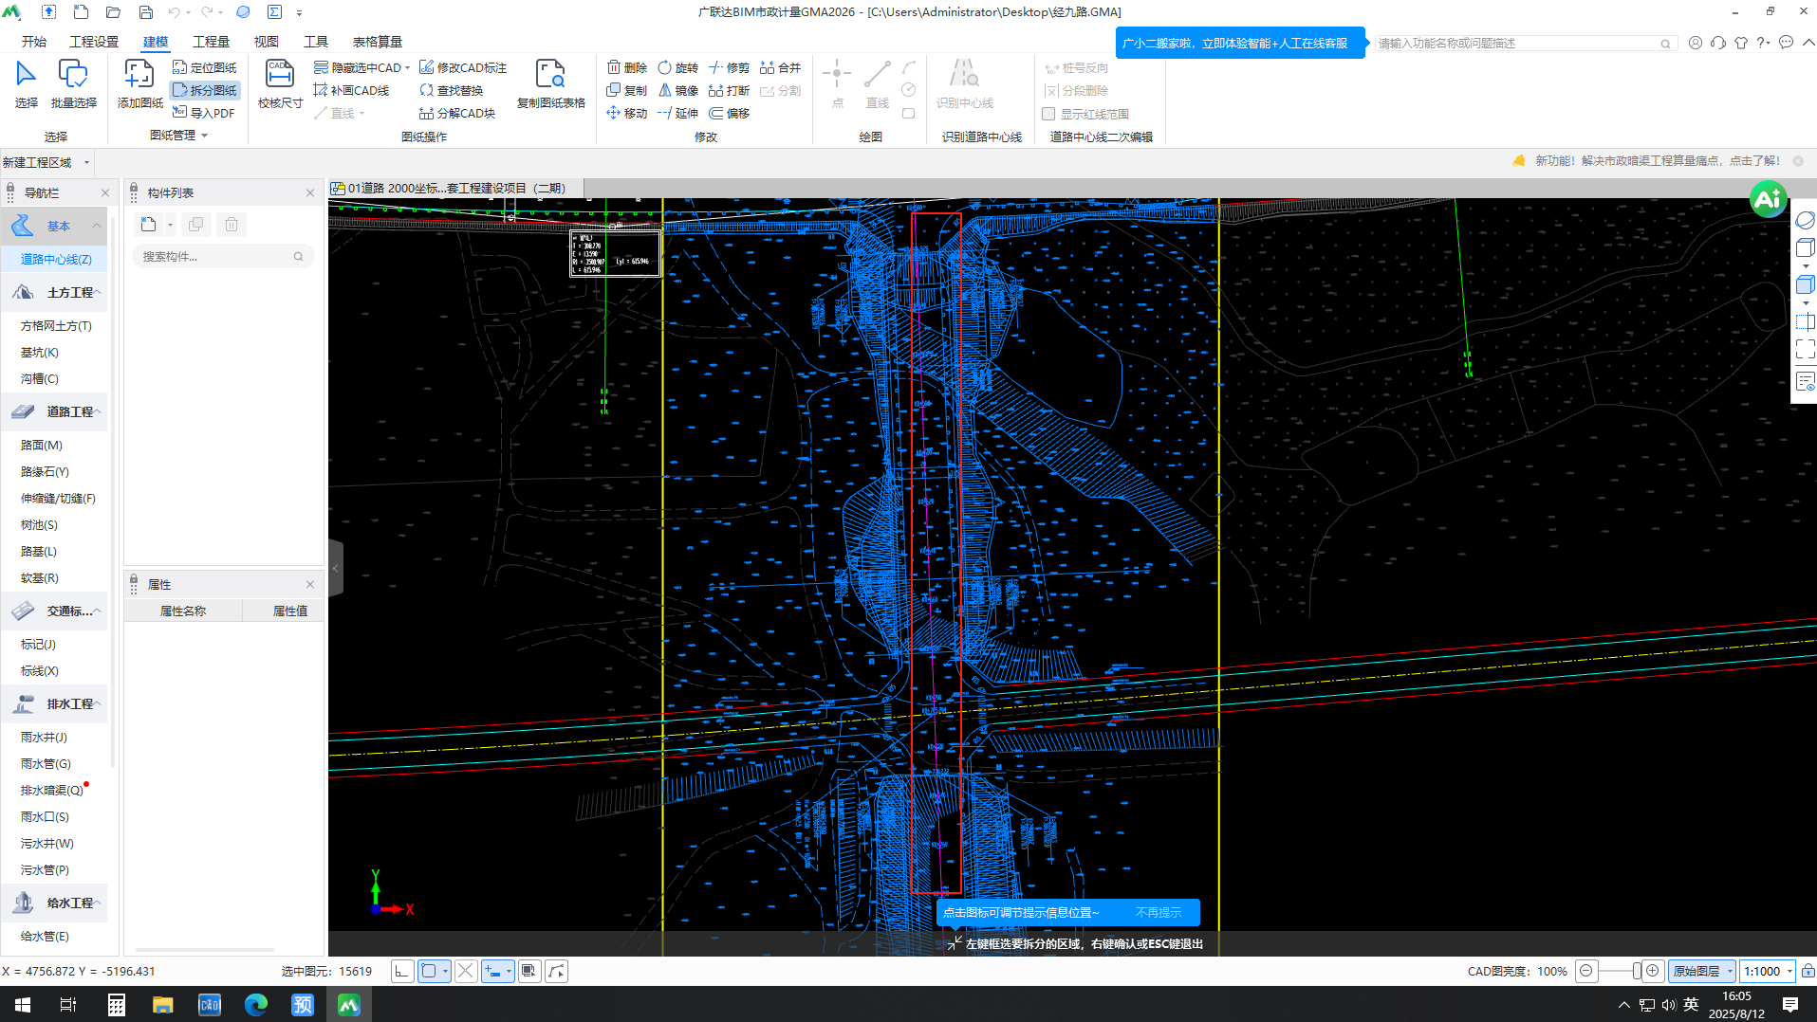1817x1022 pixels.
Task: Switch to the 工程量 ribbon tab
Action: click(x=211, y=42)
